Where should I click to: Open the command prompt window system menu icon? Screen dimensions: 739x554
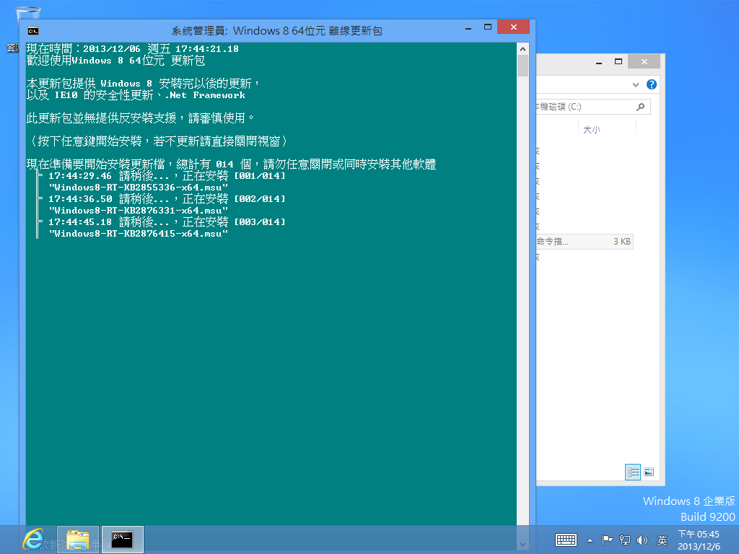click(x=33, y=31)
